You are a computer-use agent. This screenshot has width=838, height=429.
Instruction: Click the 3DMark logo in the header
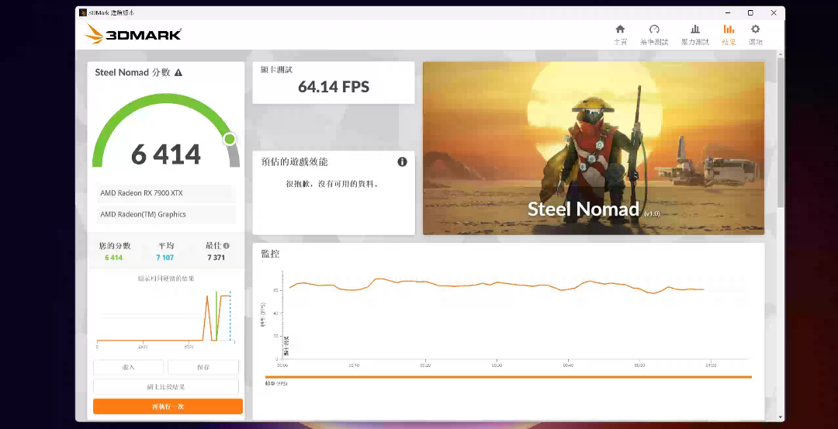tap(133, 34)
